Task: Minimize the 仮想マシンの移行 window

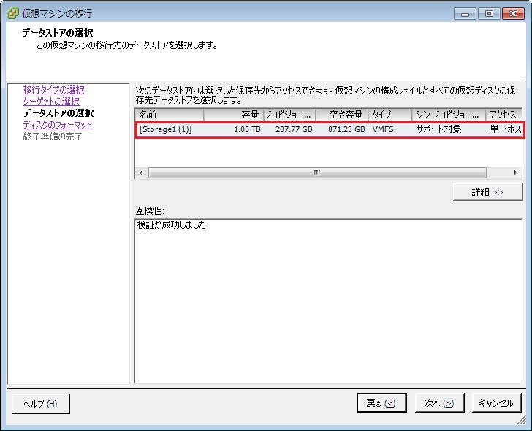Action: click(x=465, y=14)
